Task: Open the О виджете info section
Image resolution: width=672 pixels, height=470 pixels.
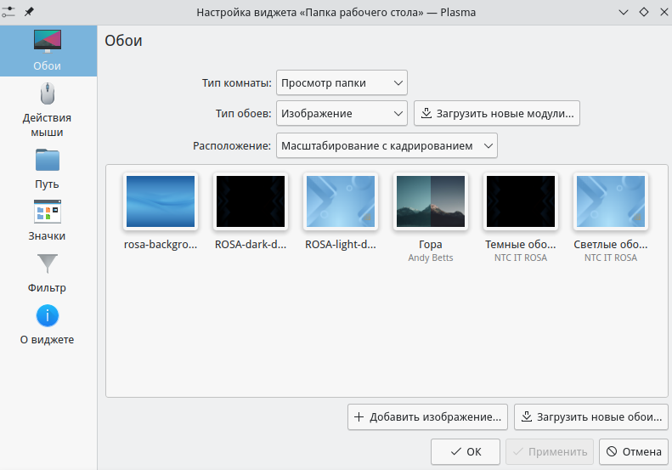Action: (x=48, y=324)
